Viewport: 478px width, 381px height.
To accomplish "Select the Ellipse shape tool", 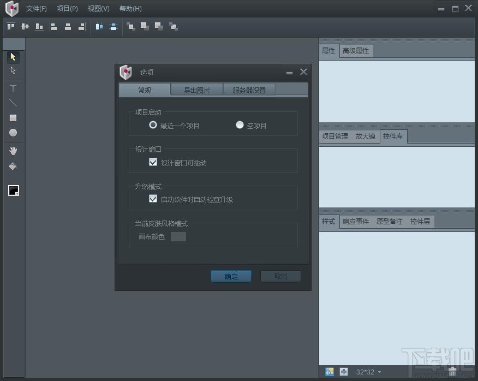I will [13, 132].
